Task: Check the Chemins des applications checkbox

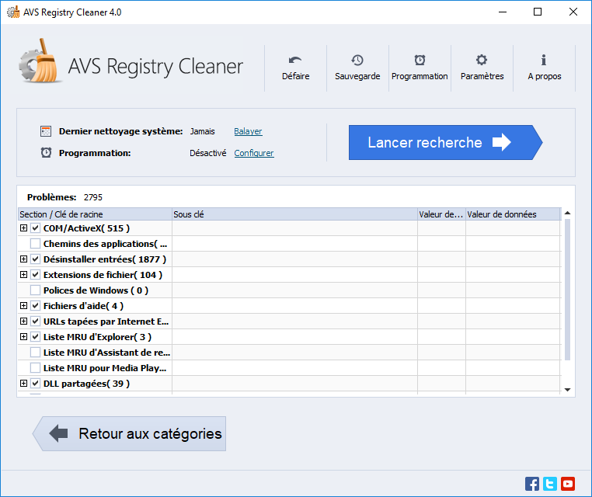Action: point(36,243)
